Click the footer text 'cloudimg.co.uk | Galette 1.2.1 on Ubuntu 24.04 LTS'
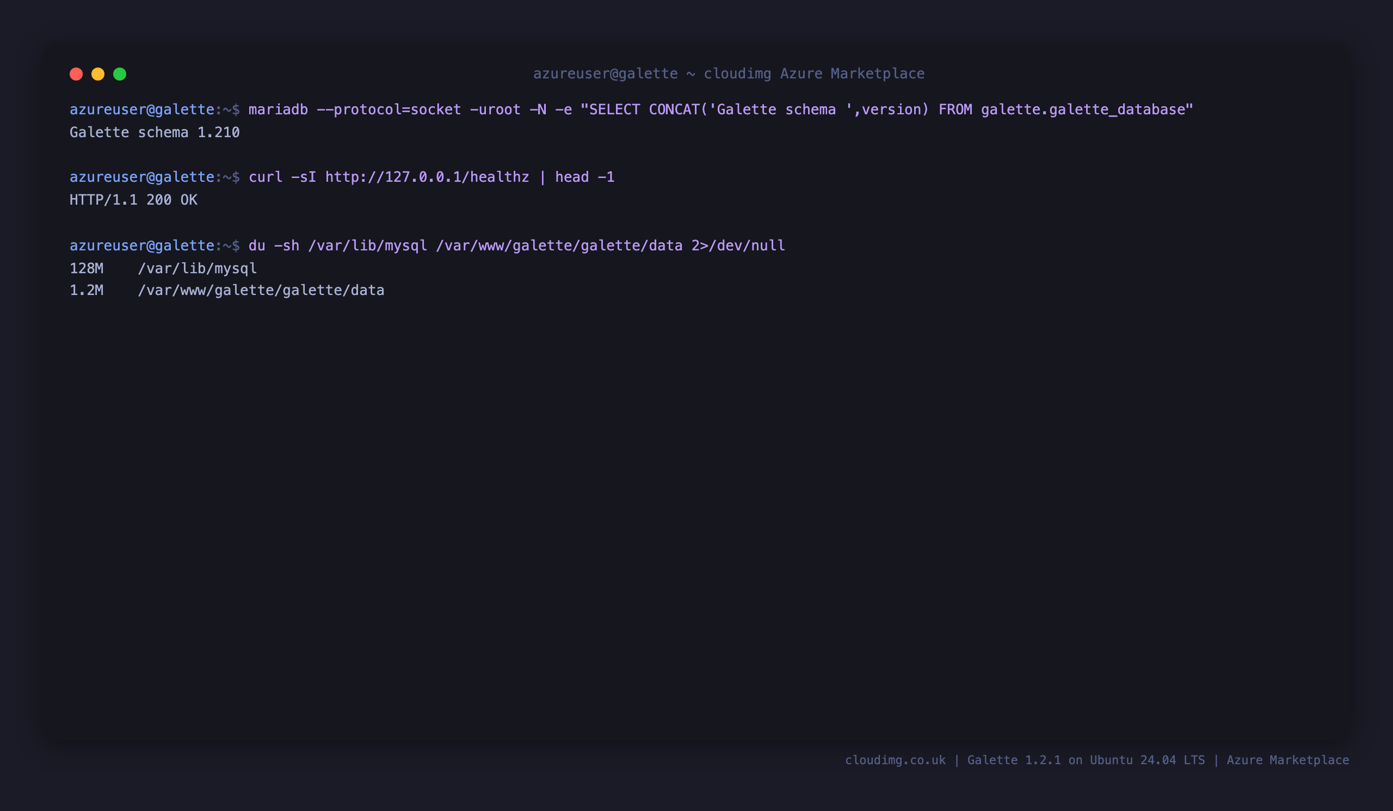 tap(1025, 760)
